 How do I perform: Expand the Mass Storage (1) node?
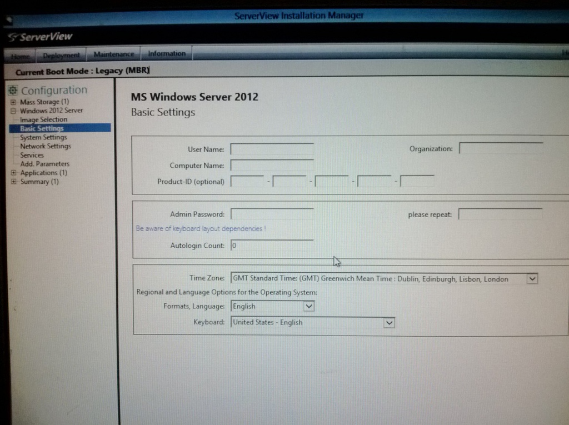point(13,102)
